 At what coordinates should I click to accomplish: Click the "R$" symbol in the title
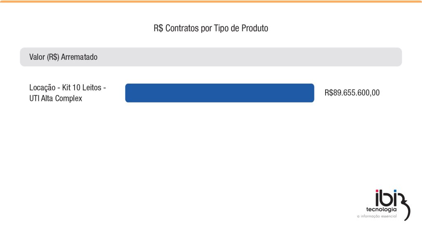[x=158, y=28]
